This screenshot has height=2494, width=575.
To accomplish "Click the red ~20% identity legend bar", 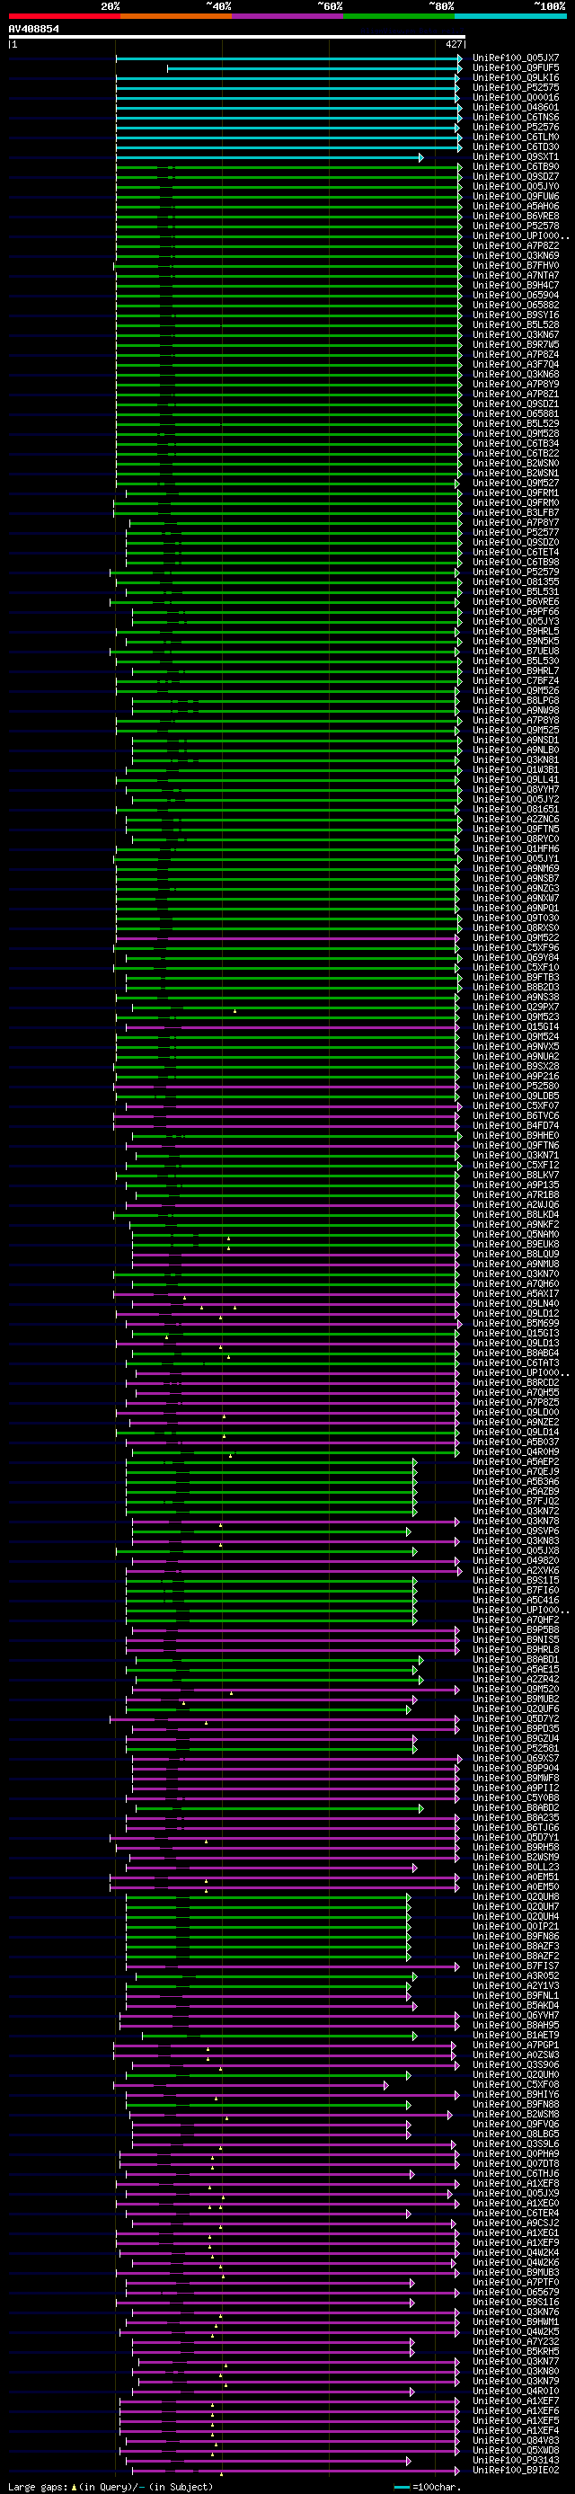I will [64, 15].
